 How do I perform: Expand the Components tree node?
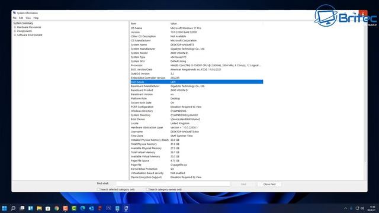(x=15, y=31)
